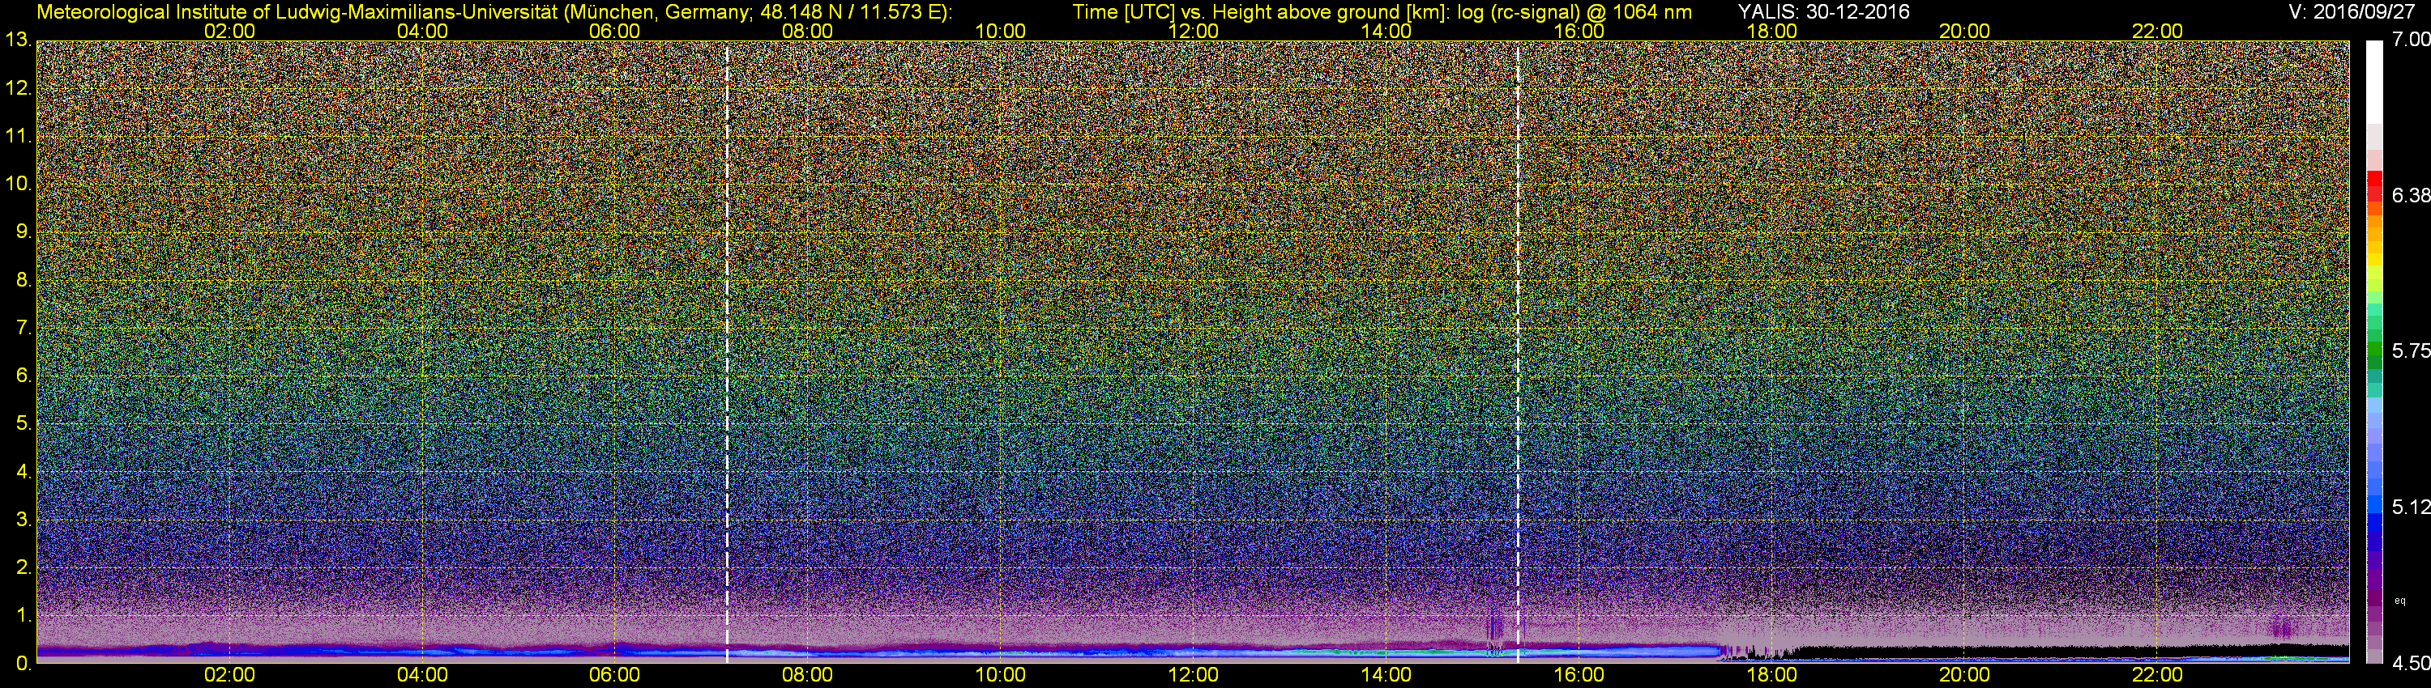Click the 02:00 label on the bottom time axis

(x=229, y=675)
